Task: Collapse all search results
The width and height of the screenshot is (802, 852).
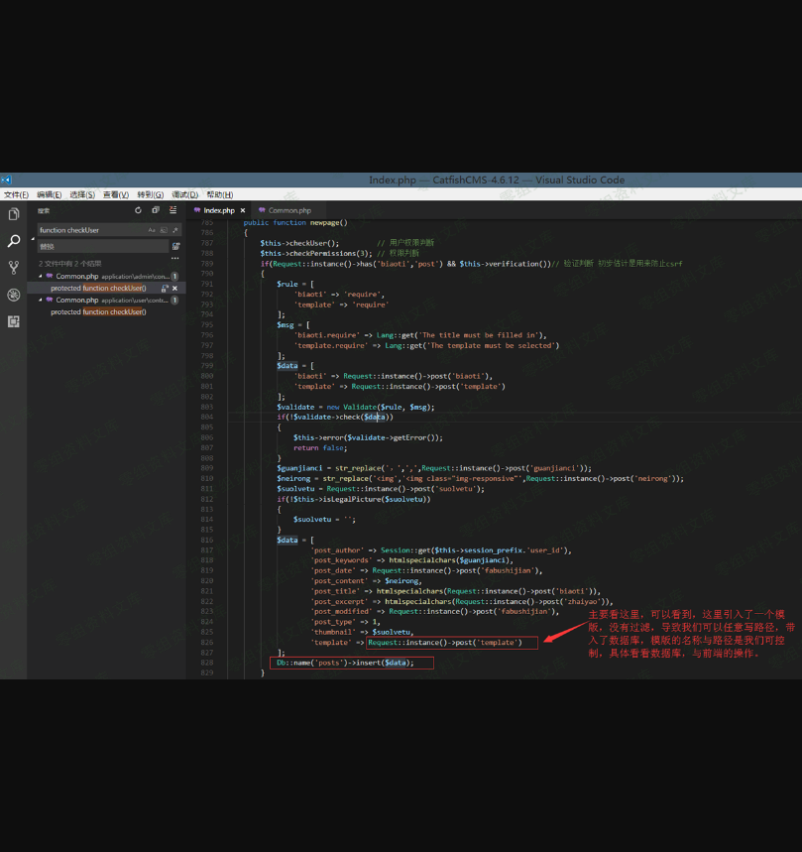Action: pyautogui.click(x=156, y=210)
